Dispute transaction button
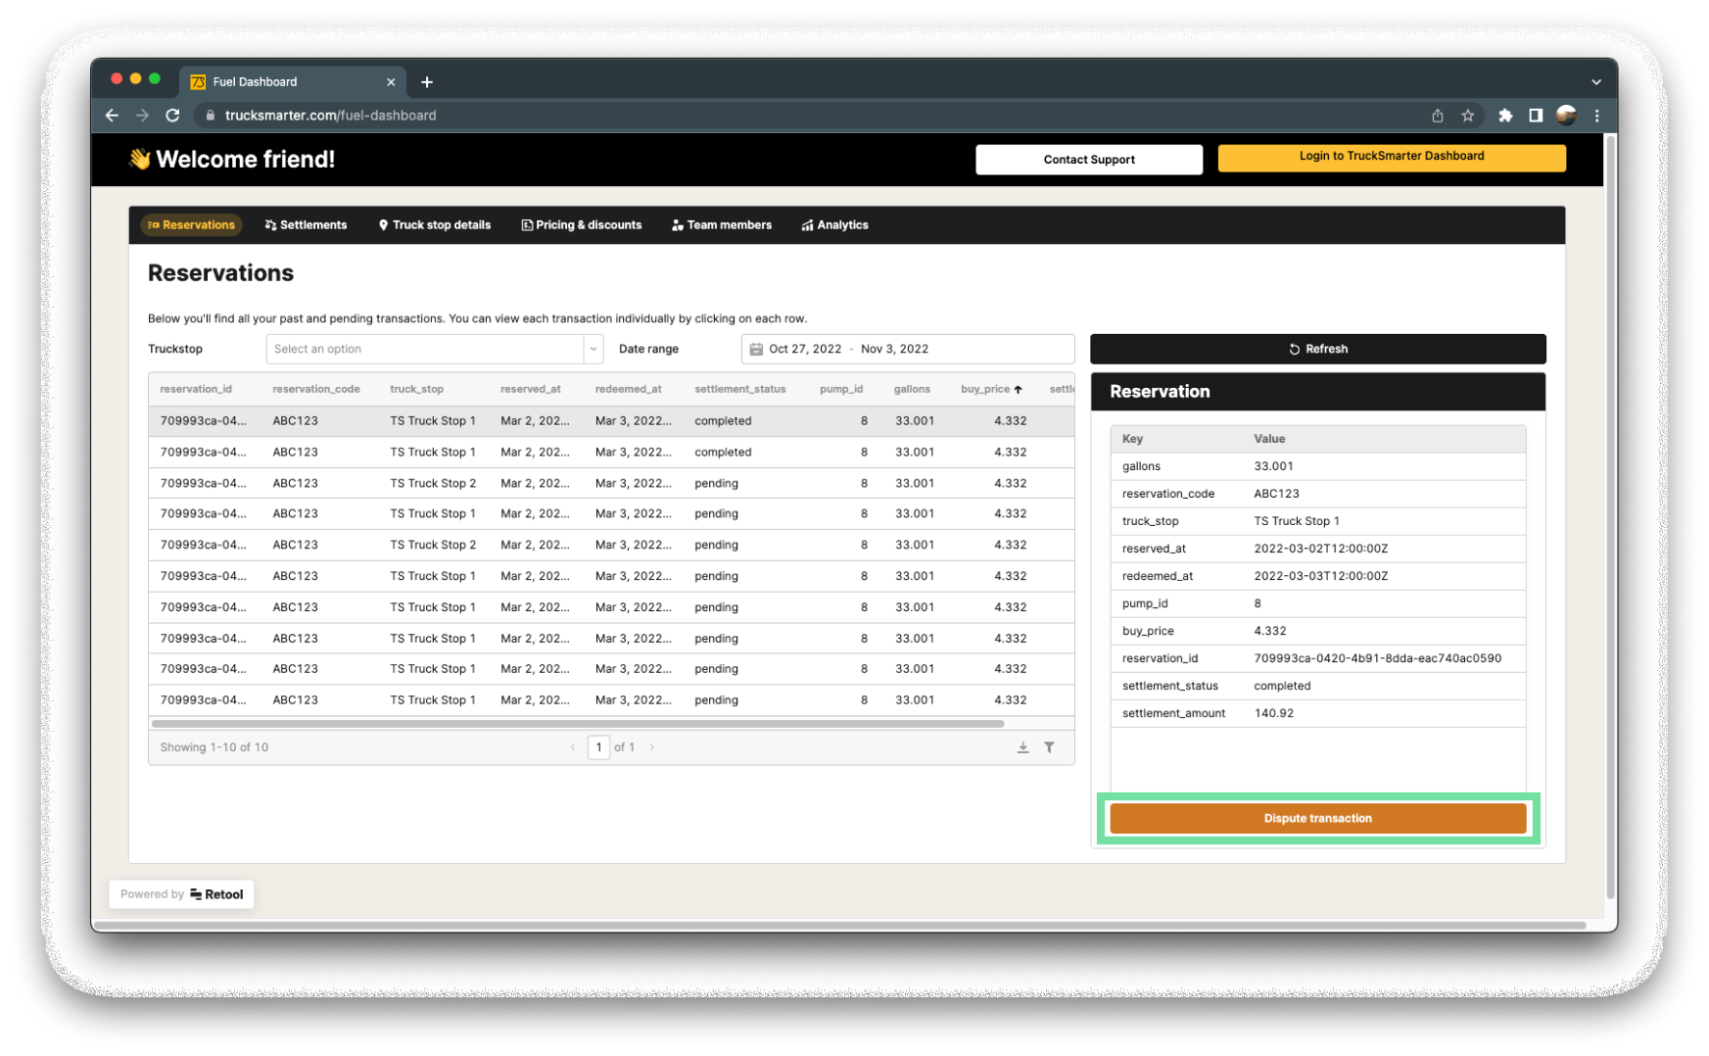Image resolution: width=1709 pixels, height=1056 pixels. [1317, 819]
